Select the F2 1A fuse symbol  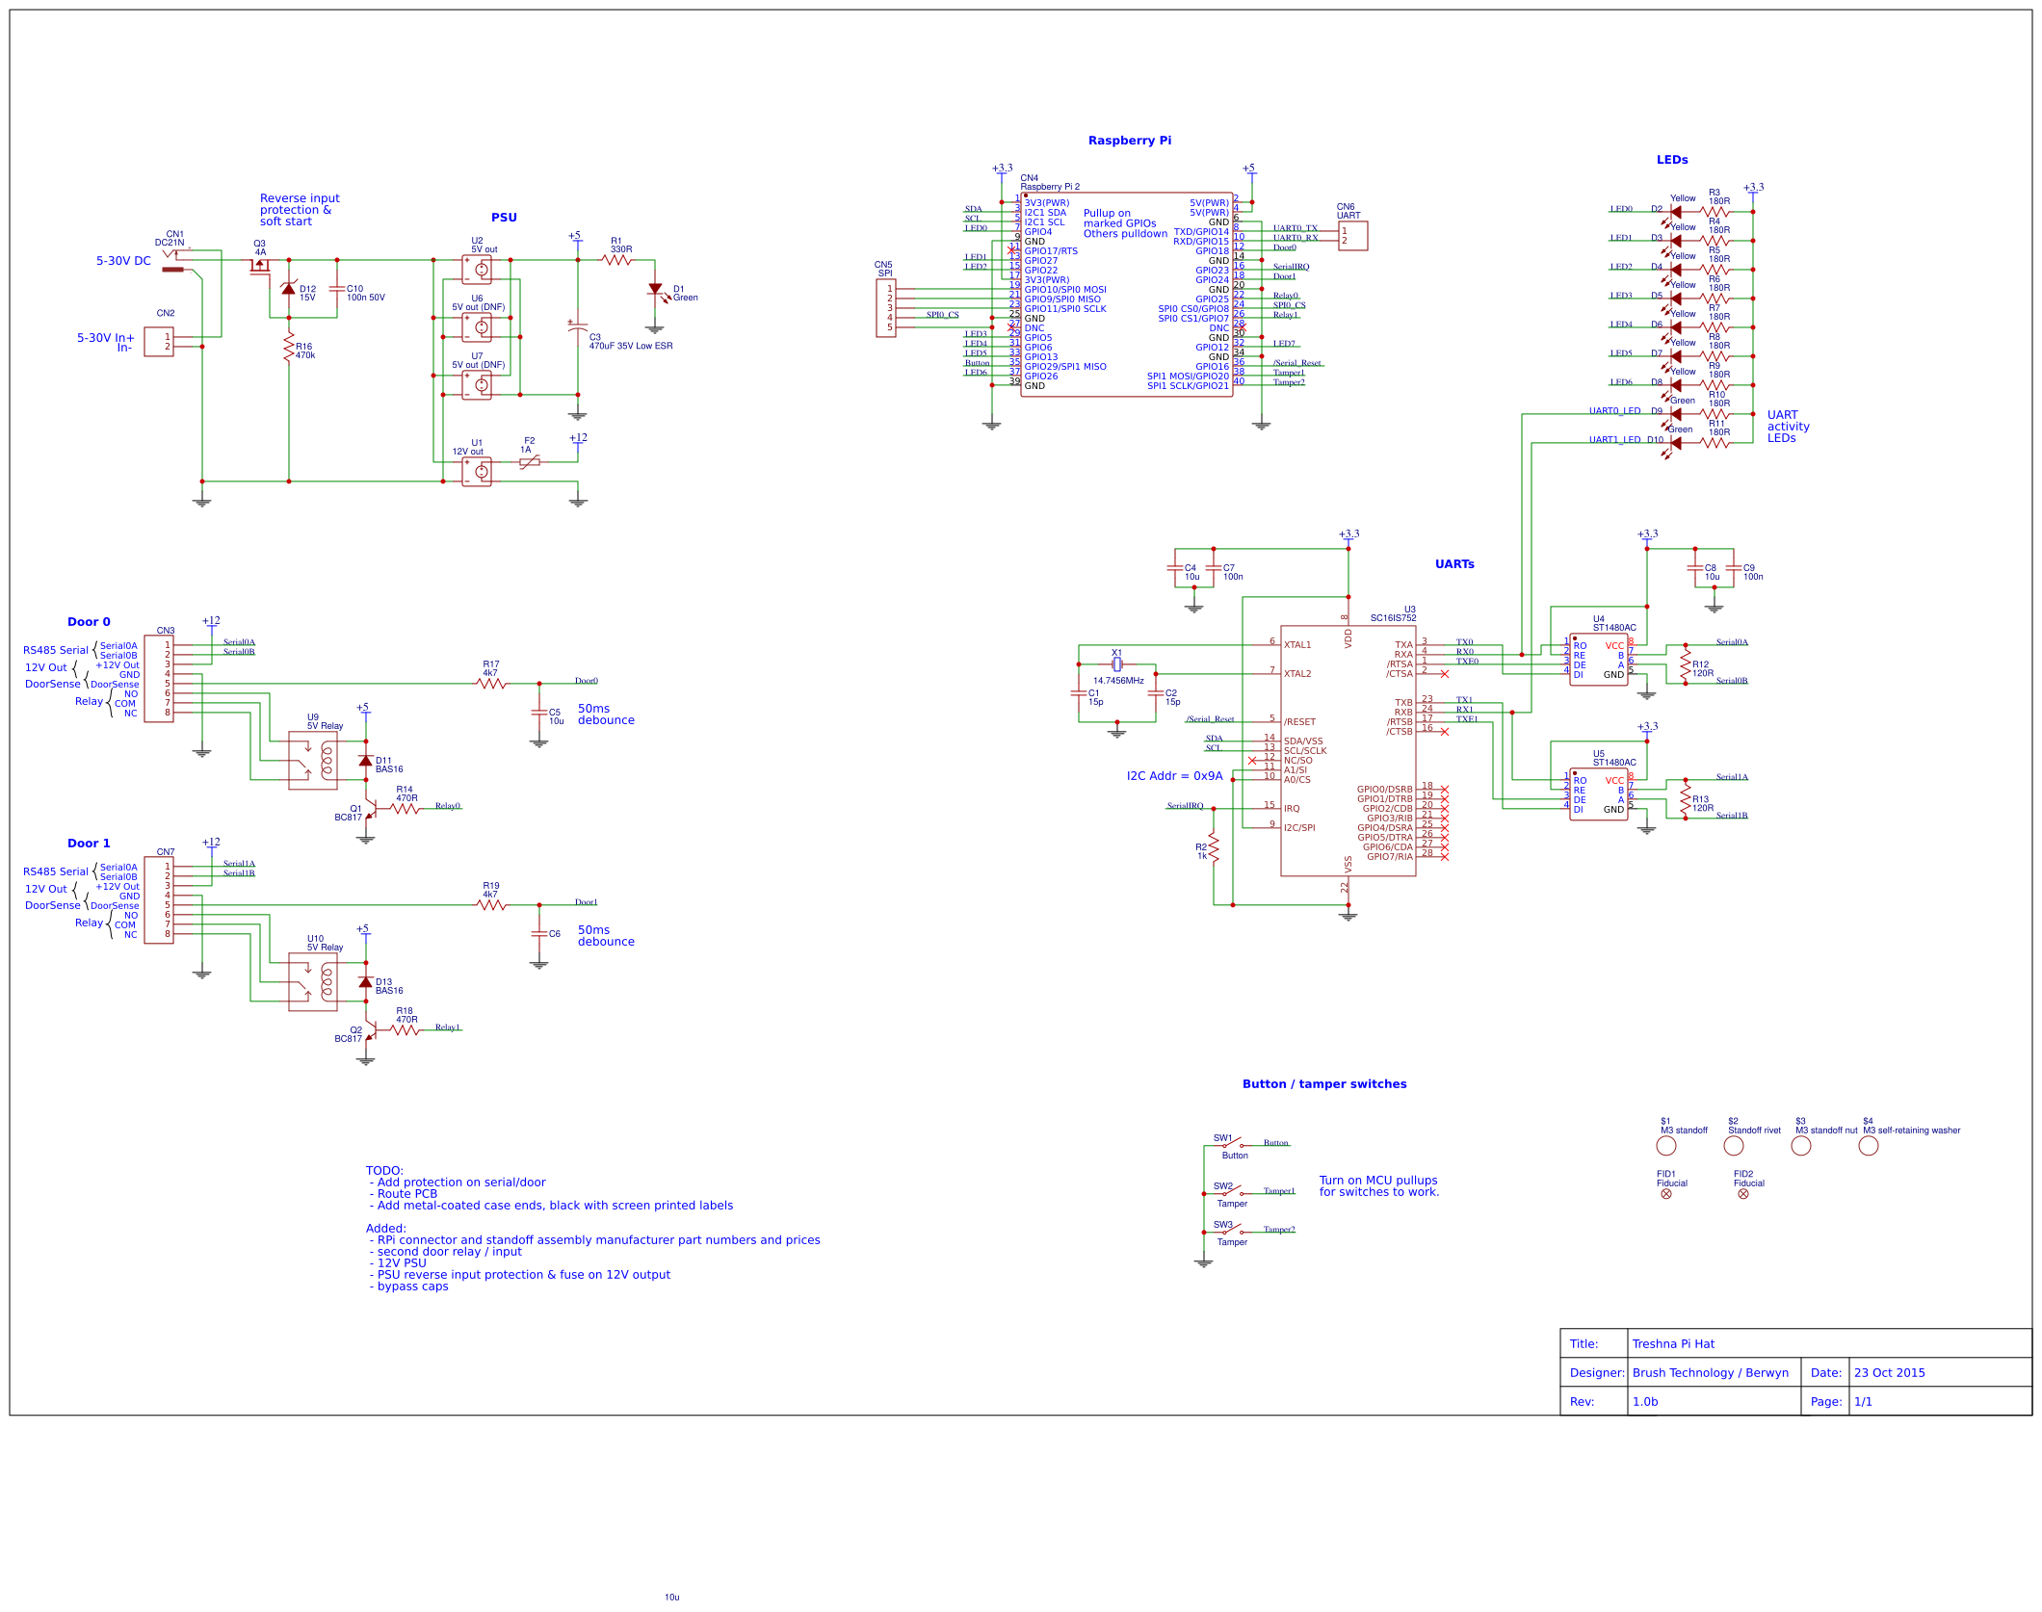click(x=529, y=462)
